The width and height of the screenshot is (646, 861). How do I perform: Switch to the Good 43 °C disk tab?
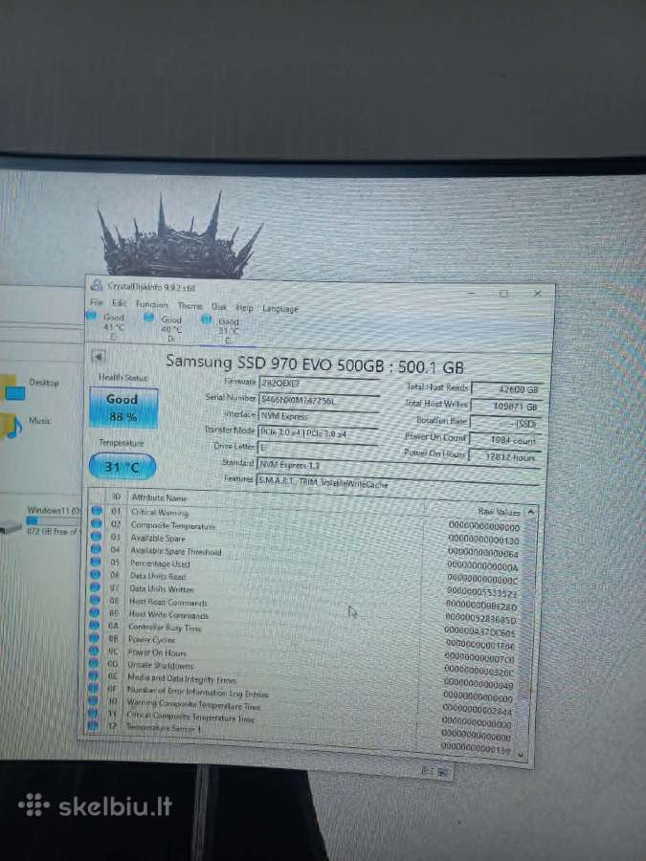(x=107, y=325)
